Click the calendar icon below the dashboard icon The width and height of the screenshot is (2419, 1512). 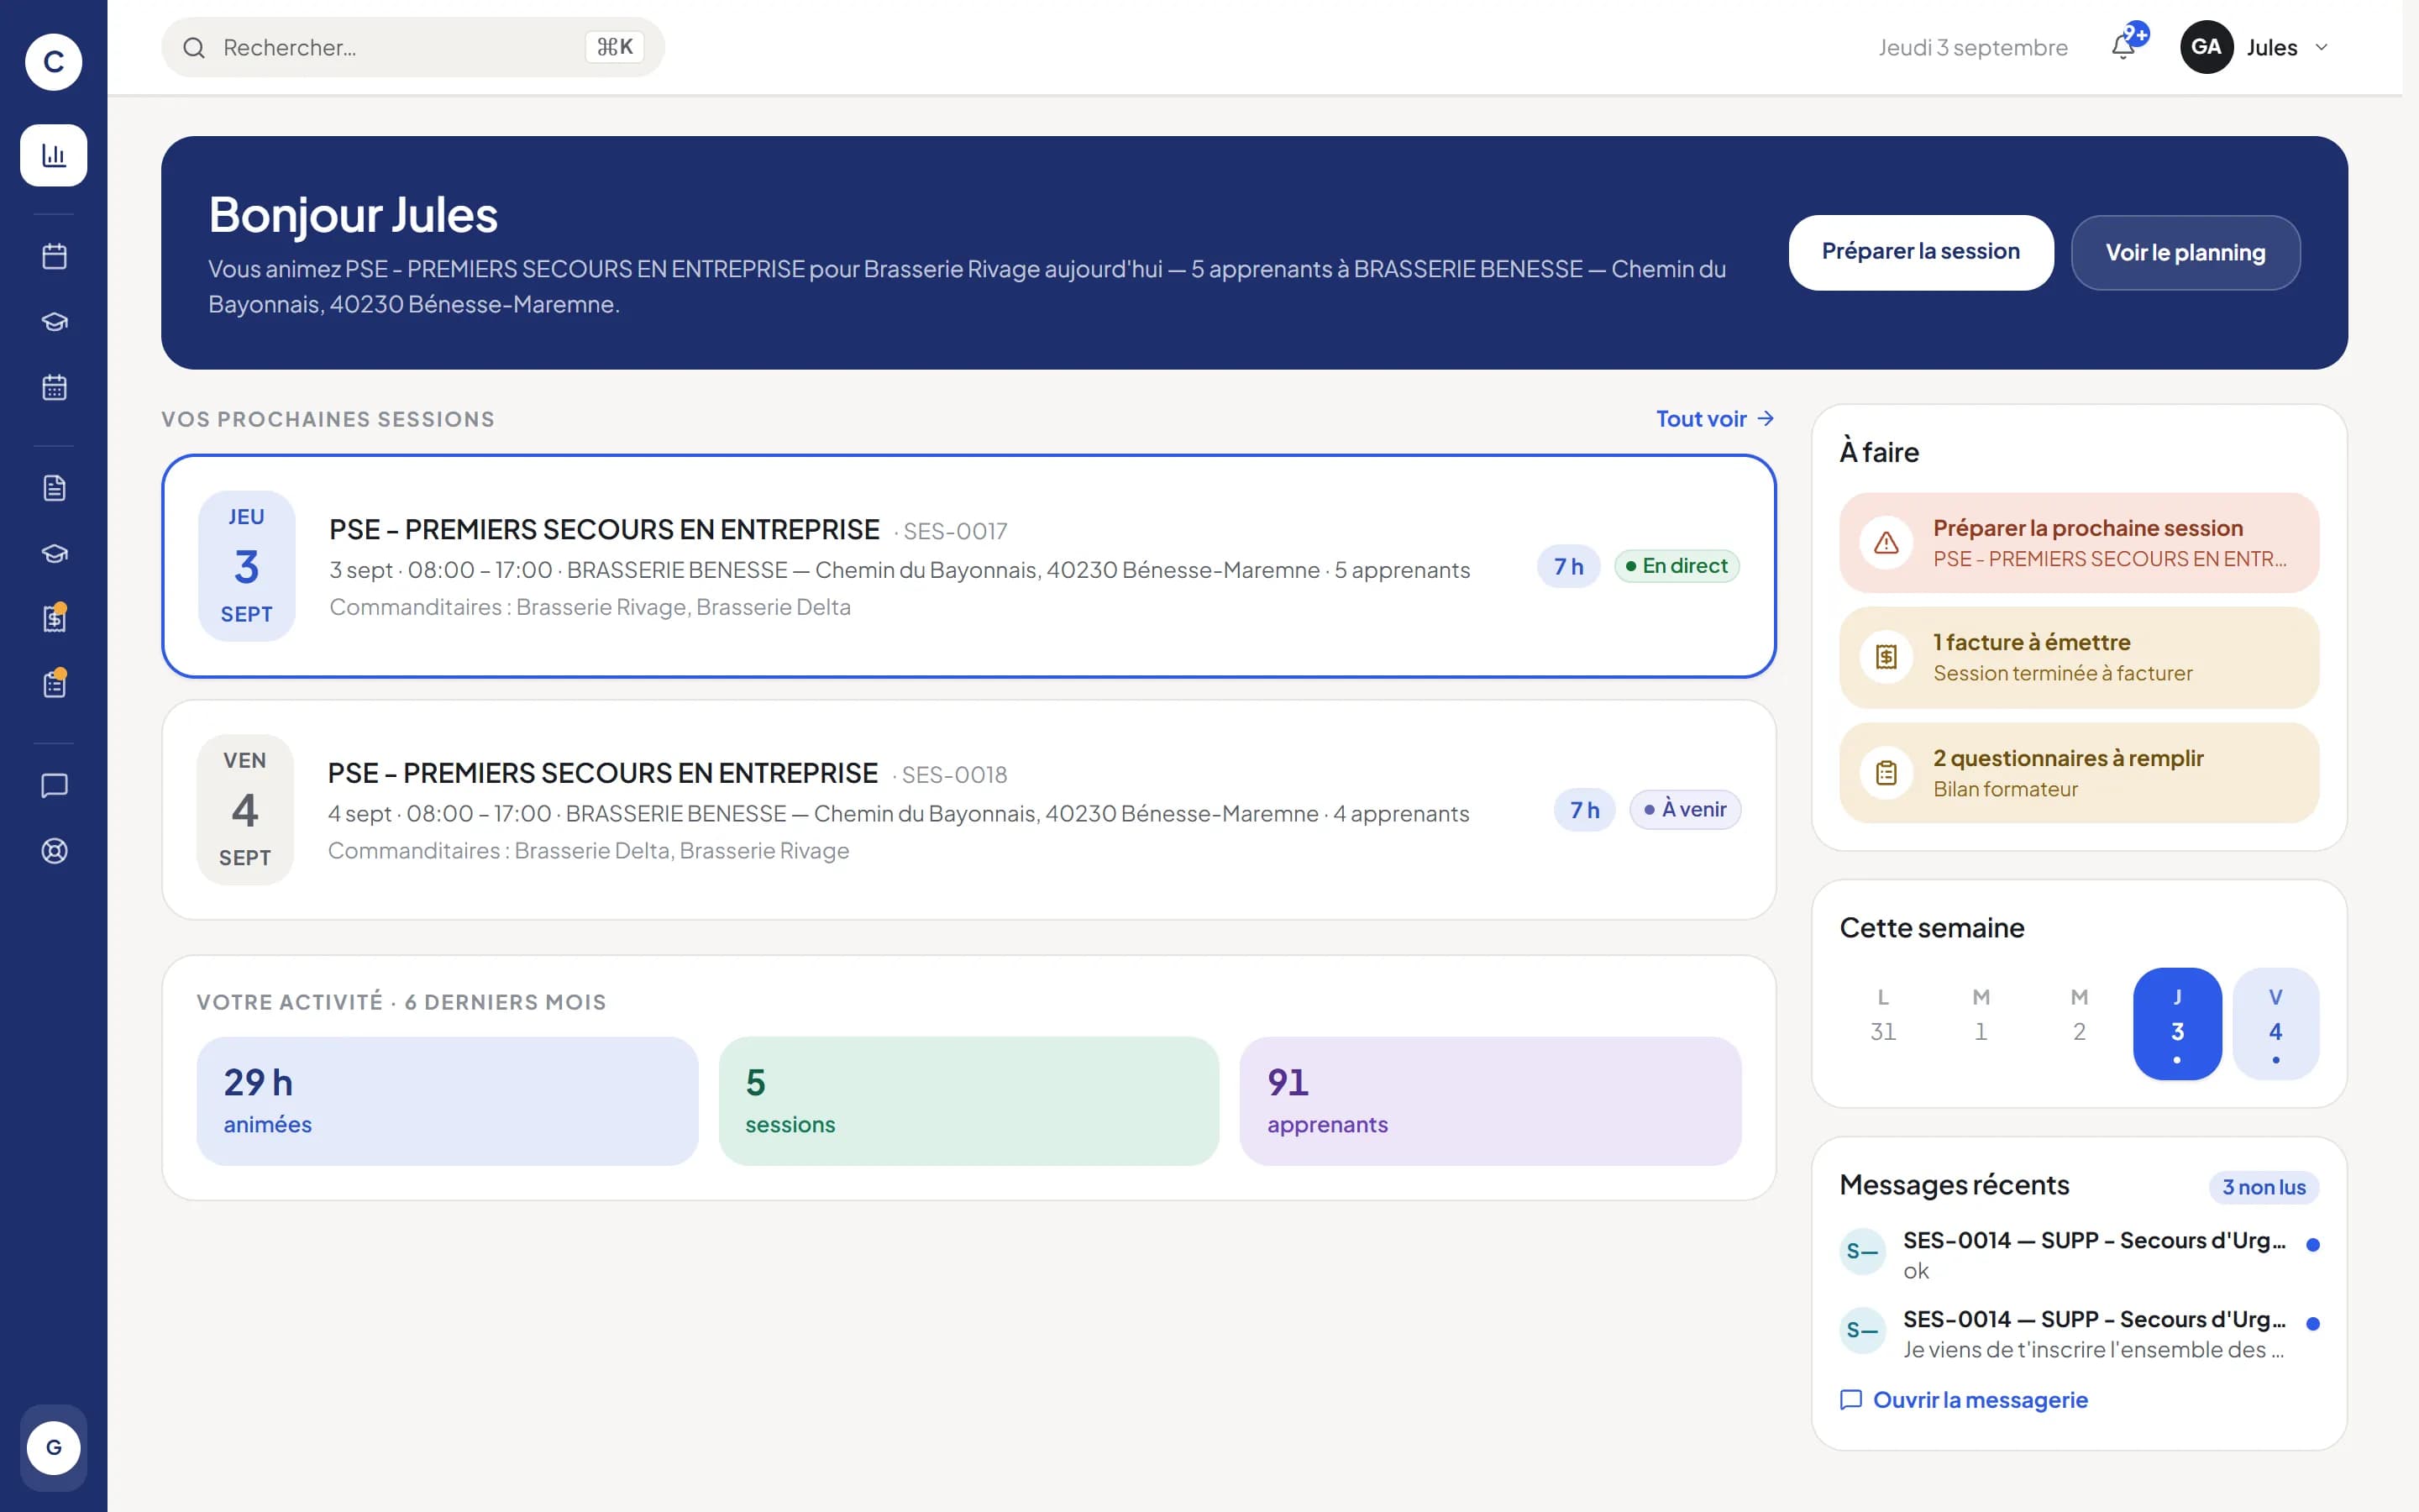54,256
